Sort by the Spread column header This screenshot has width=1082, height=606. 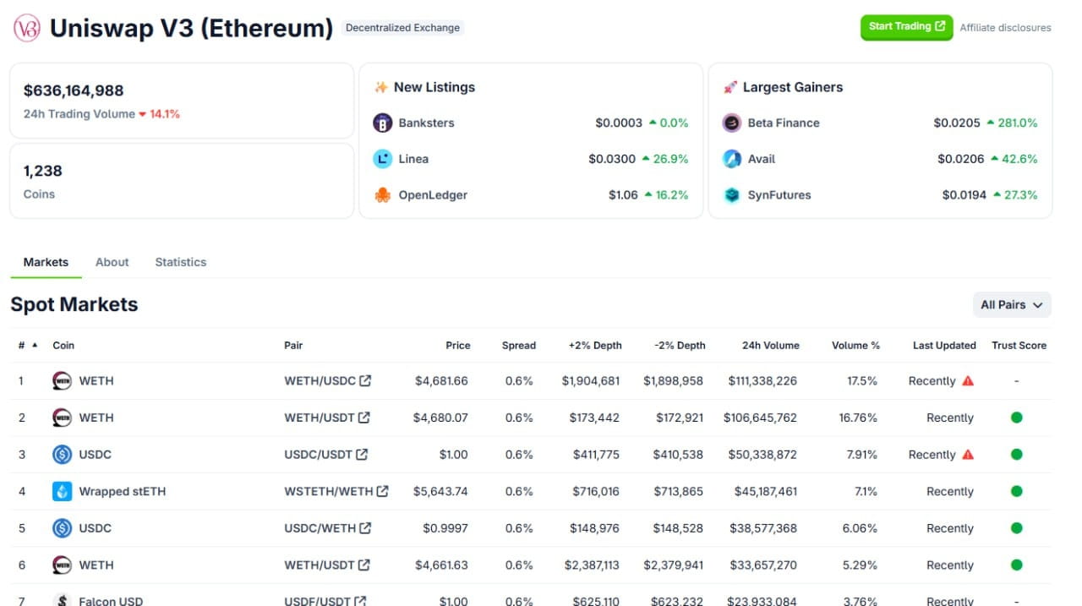519,345
